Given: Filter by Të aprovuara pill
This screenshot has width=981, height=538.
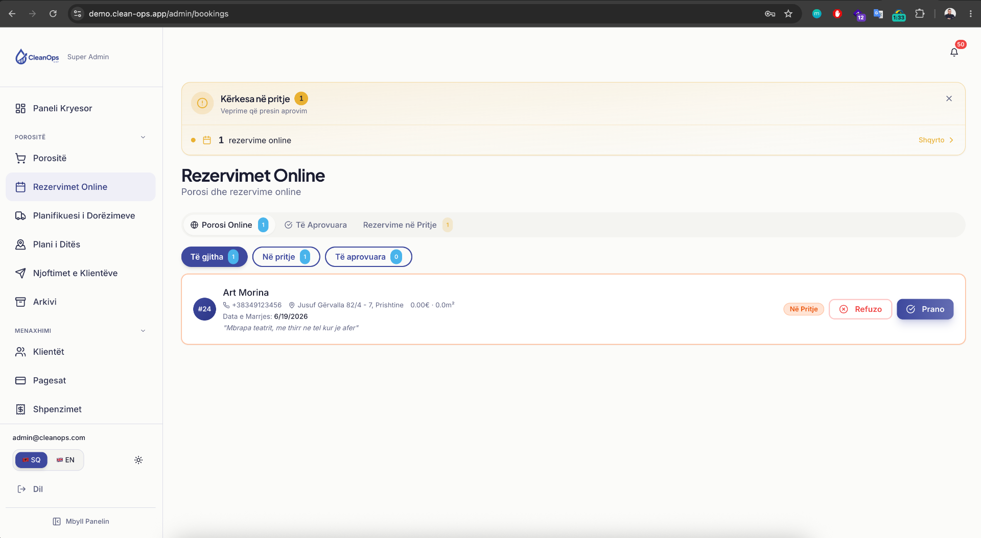Looking at the screenshot, I should pos(368,257).
